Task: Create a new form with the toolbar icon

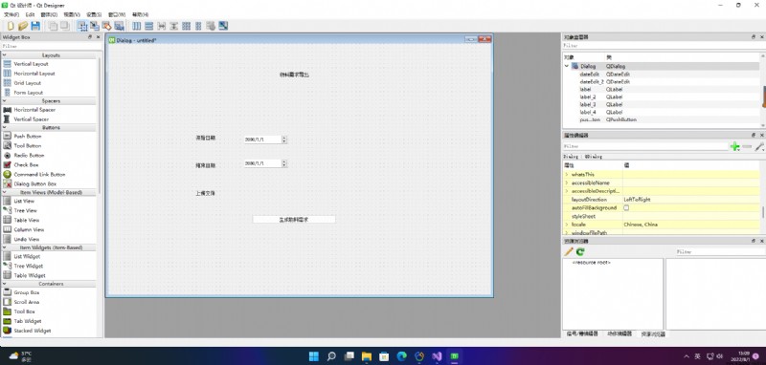Action: point(11,26)
